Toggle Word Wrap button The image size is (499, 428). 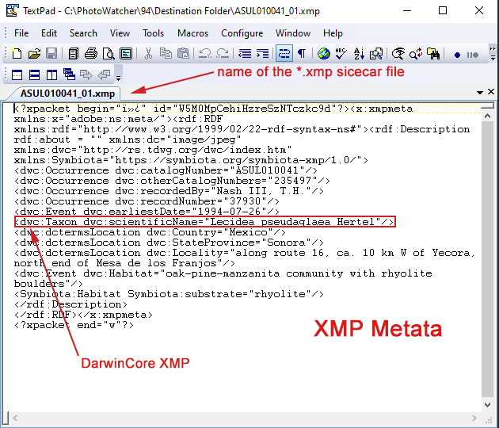point(284,54)
